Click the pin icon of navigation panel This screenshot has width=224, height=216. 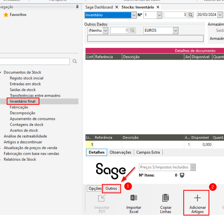[x=77, y=7]
